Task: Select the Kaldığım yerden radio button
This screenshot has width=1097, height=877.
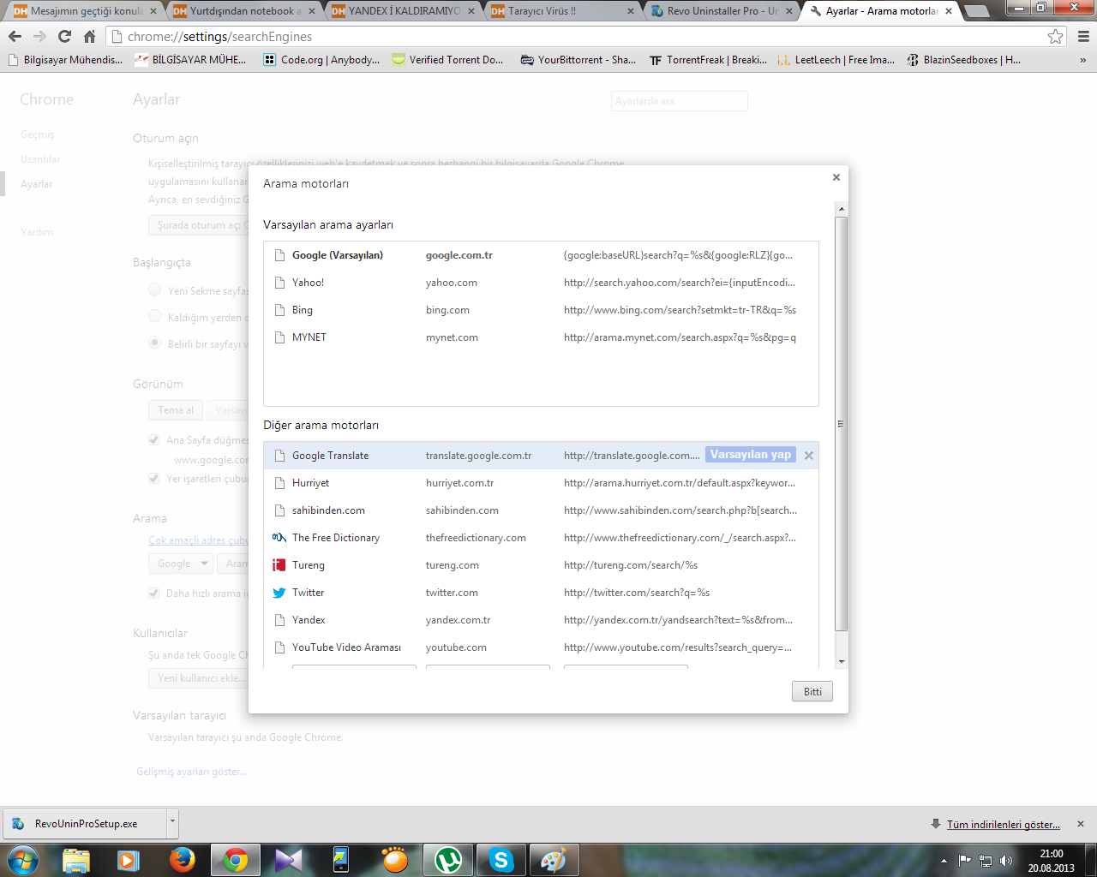Action: 155,316
